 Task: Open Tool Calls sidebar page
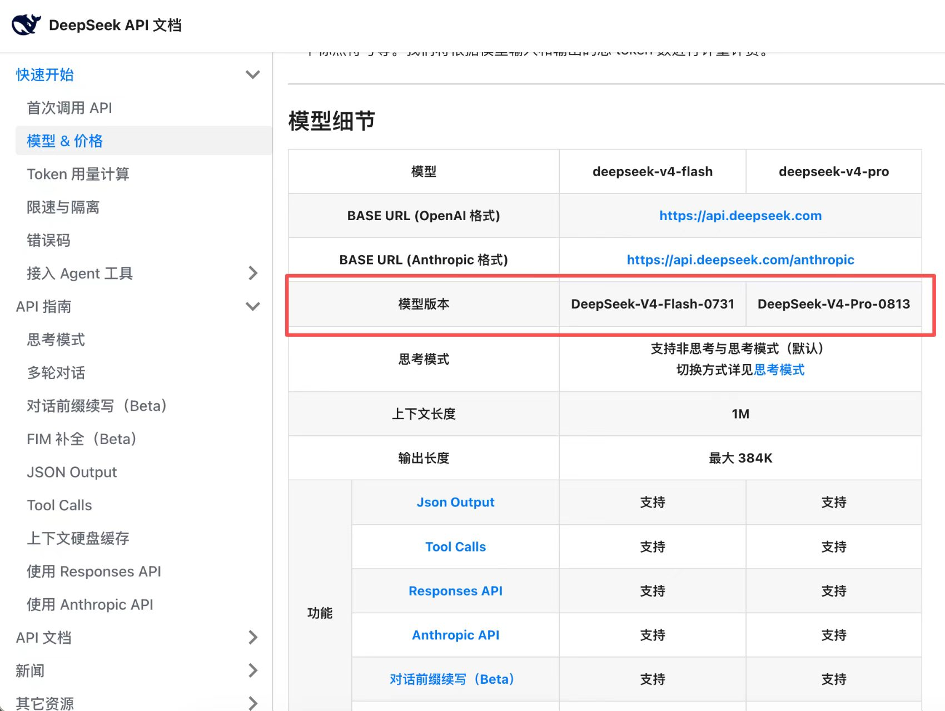click(x=59, y=505)
